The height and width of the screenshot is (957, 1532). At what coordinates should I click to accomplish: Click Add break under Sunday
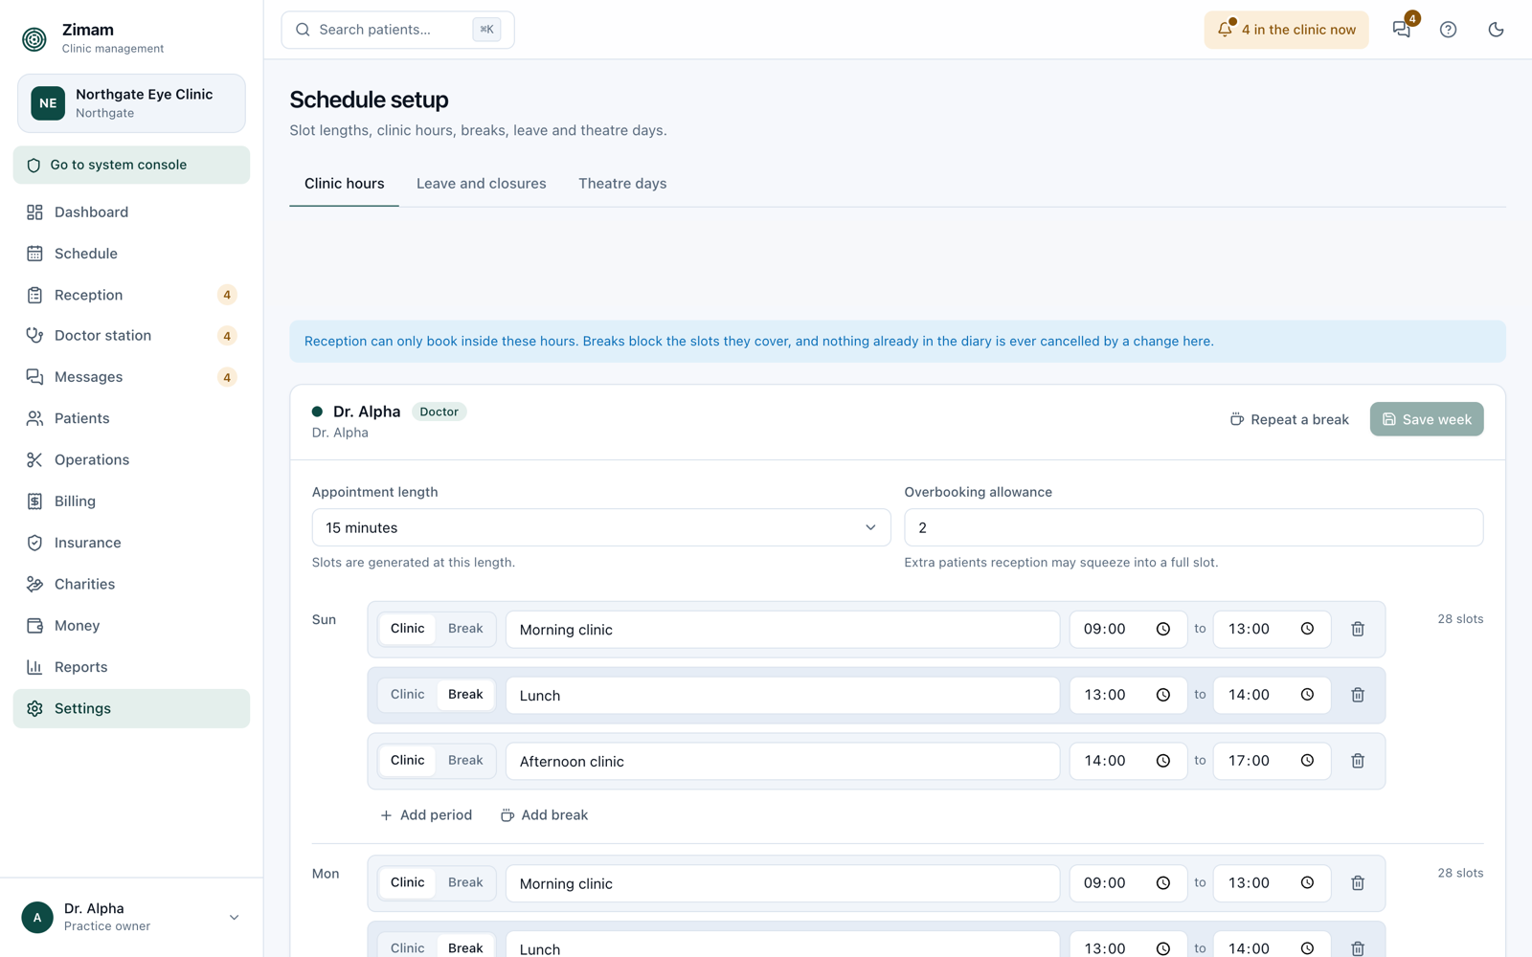pos(545,815)
